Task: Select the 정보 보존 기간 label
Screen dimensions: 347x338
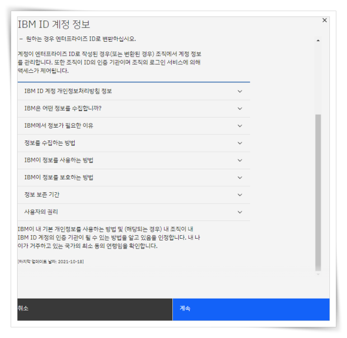Action: [42, 195]
